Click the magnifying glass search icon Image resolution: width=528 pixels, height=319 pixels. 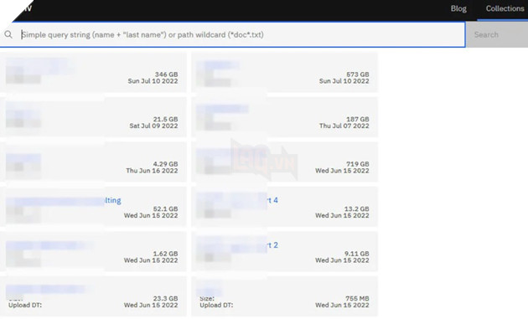8,34
